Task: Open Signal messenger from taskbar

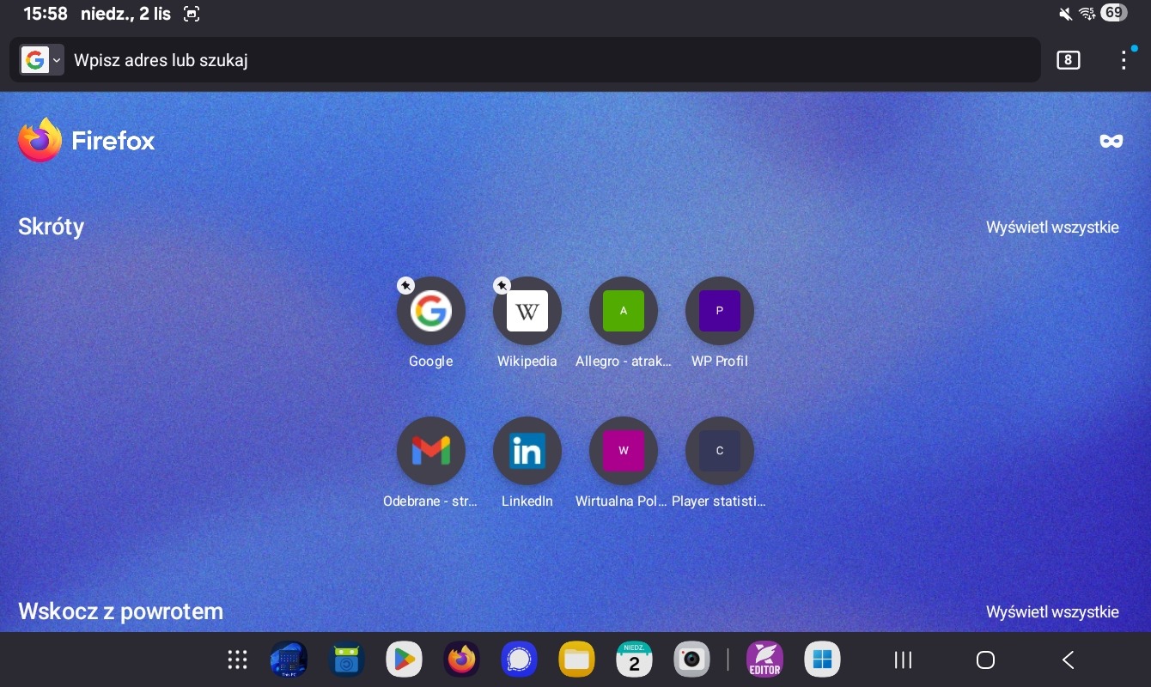Action: (519, 660)
